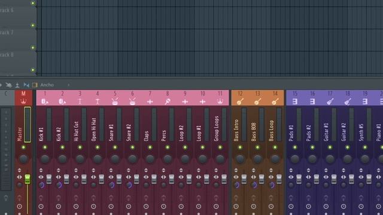Click the stereo separation knob on Bass 808
The height and width of the screenshot is (215, 383).
point(254,185)
